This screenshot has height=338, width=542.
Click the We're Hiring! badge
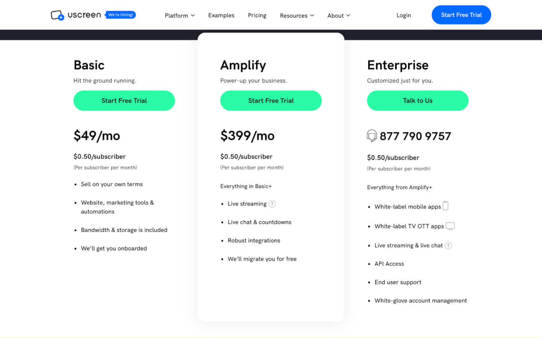[120, 15]
